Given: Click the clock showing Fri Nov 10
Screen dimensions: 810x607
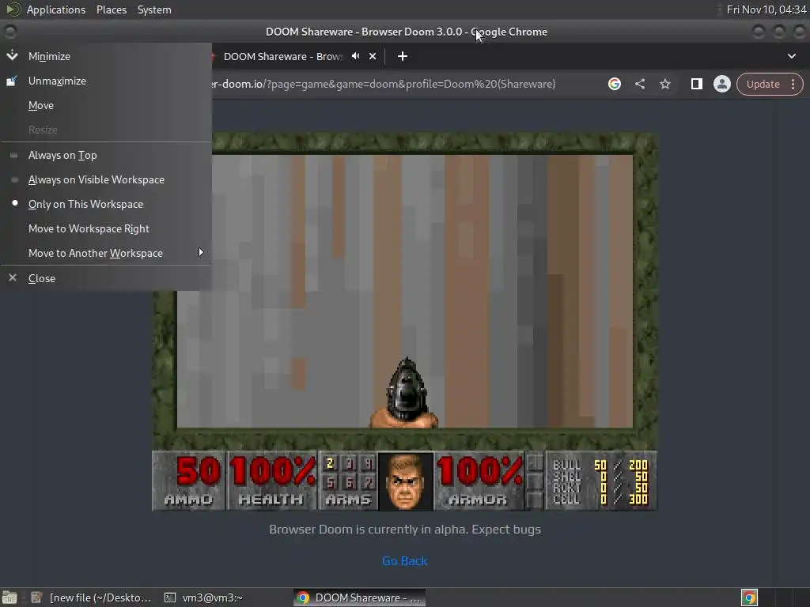Looking at the screenshot, I should click(766, 9).
